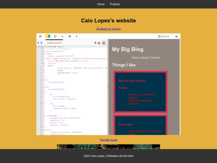Click the 'text-align: center' code line
This screenshot has width=217, height=163.
coord(64,99)
